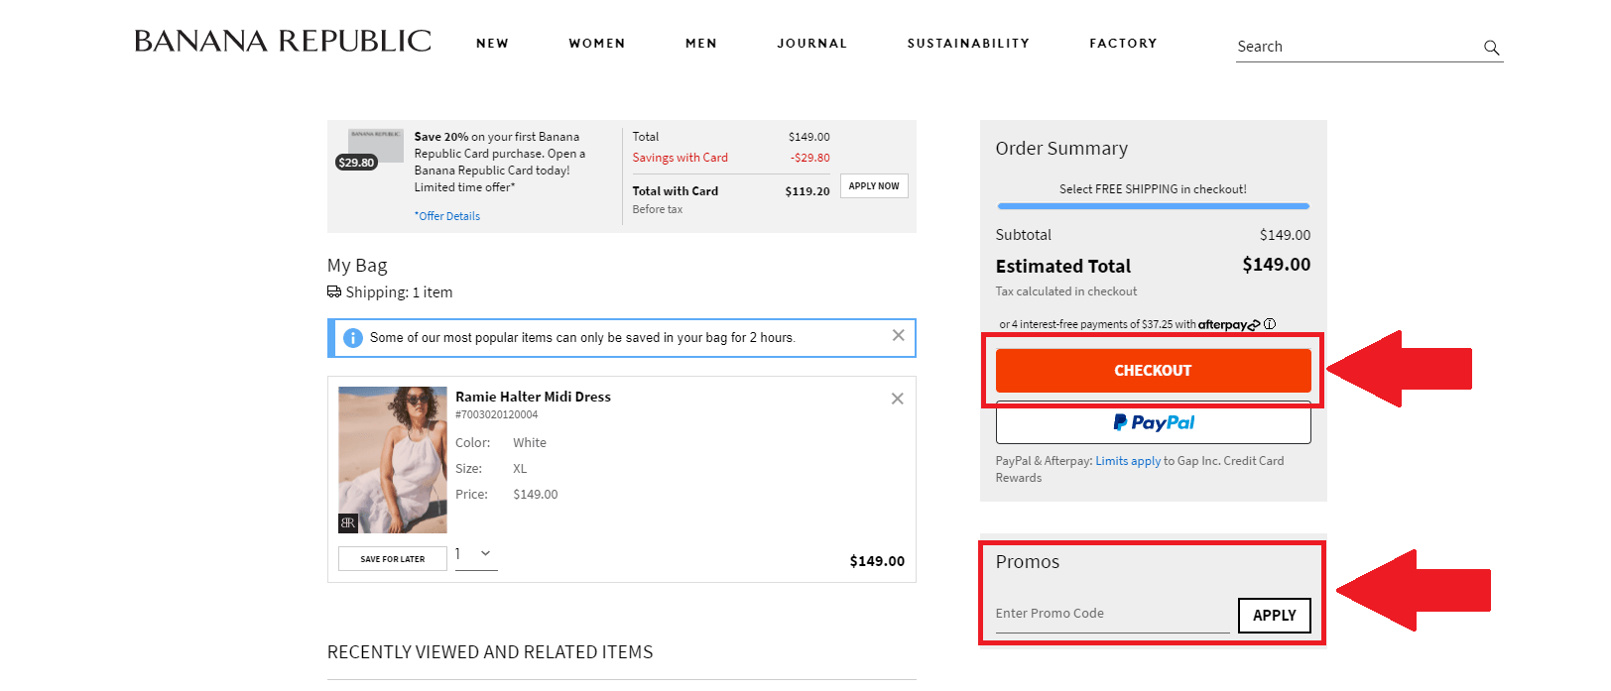Open the Ramie Halter Midi Dress thumbnail
This screenshot has height=691, width=1611.
coord(393,460)
